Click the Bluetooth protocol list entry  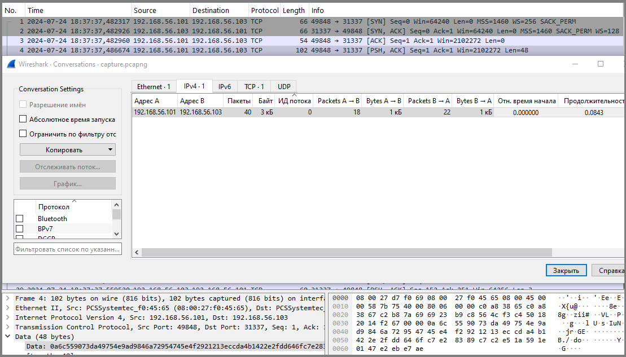click(52, 219)
